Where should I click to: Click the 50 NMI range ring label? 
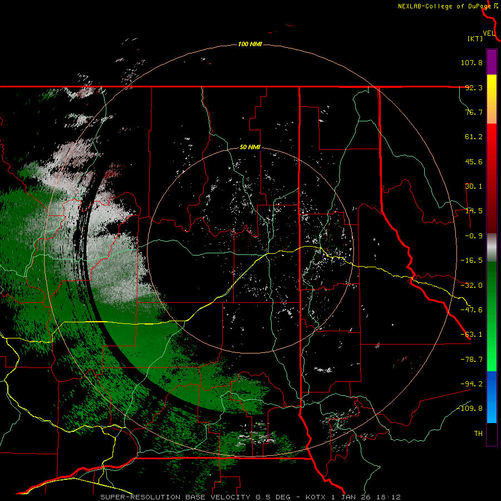250,147
